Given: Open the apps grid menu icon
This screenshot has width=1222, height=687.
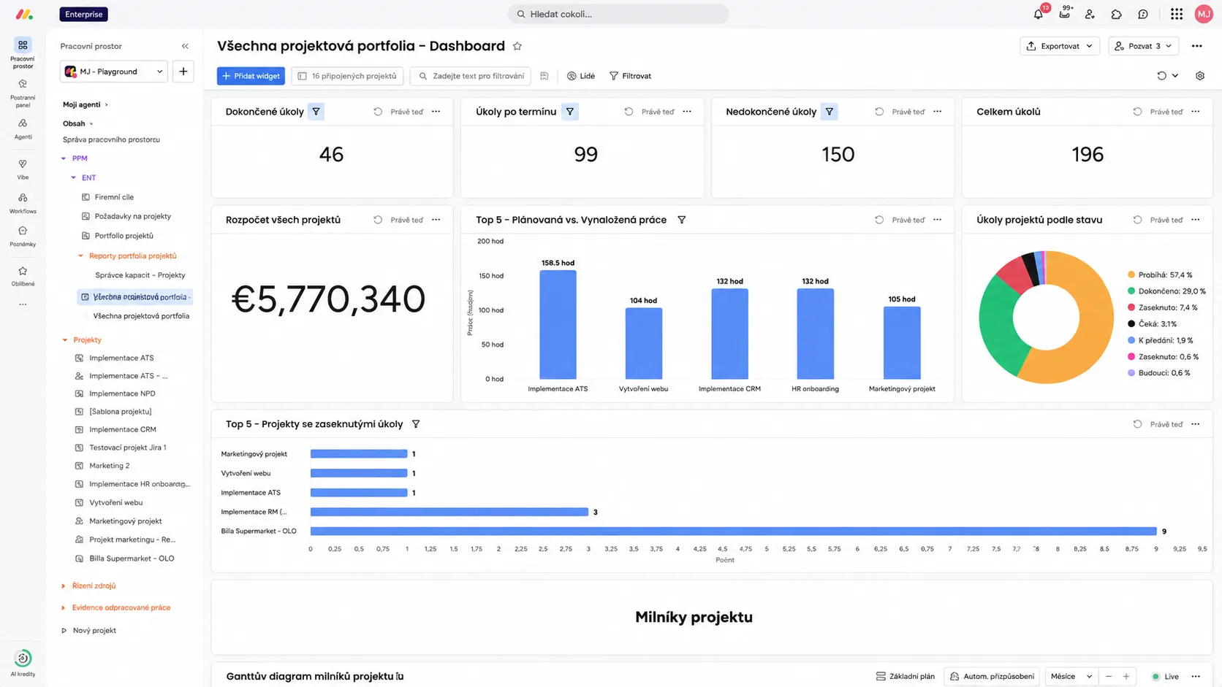Looking at the screenshot, I should click(x=1176, y=14).
